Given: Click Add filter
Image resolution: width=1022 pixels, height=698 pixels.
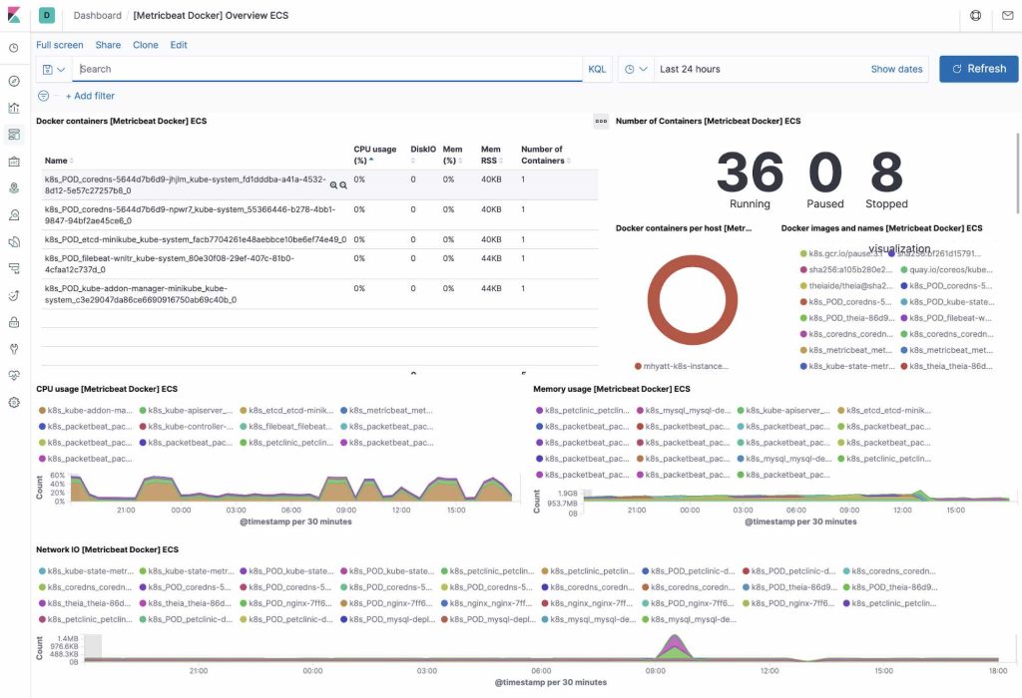Looking at the screenshot, I should pyautogui.click(x=90, y=96).
